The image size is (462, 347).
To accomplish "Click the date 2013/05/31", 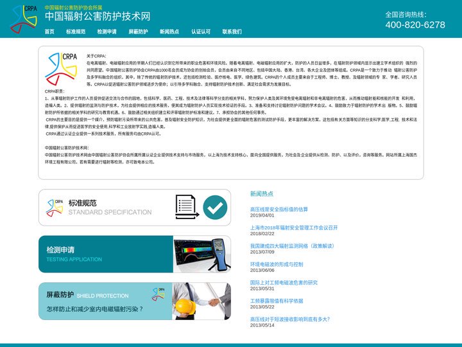I will click(262, 289).
